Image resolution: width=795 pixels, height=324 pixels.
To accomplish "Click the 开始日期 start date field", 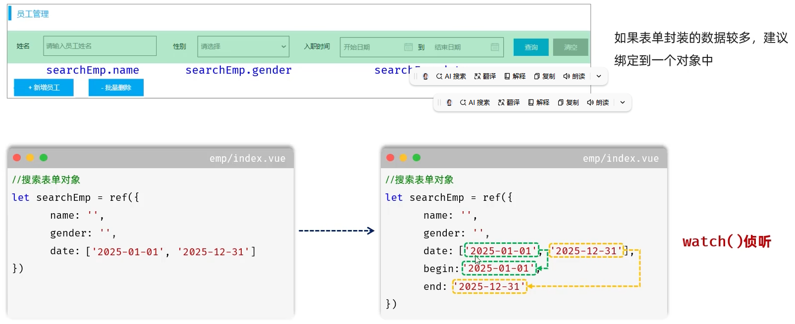I will 371,47.
